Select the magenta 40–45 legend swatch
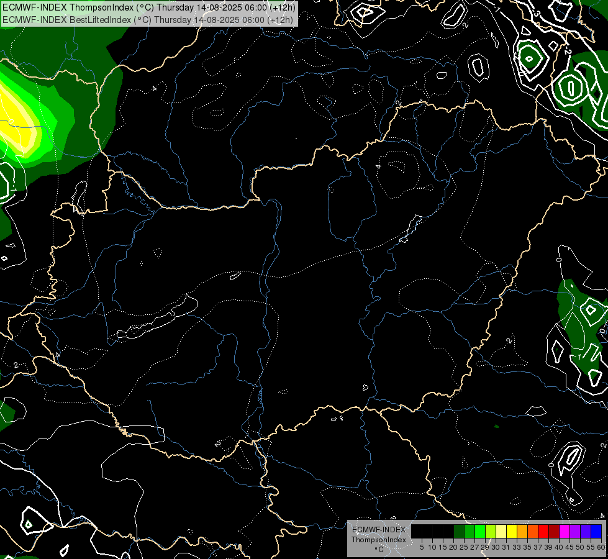The image size is (608, 559). (x=565, y=531)
